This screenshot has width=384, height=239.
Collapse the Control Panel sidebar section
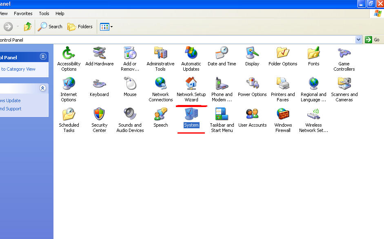click(43, 57)
